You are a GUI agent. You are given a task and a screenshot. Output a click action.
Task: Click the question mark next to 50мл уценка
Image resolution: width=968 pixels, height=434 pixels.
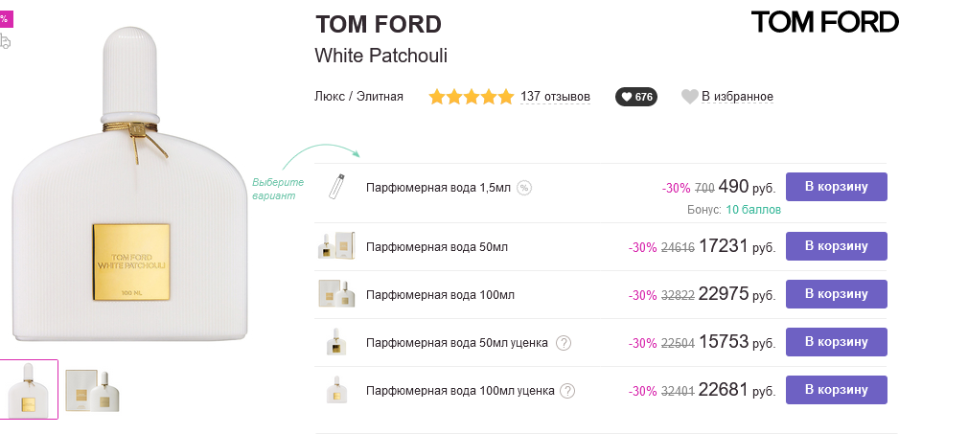tap(564, 343)
